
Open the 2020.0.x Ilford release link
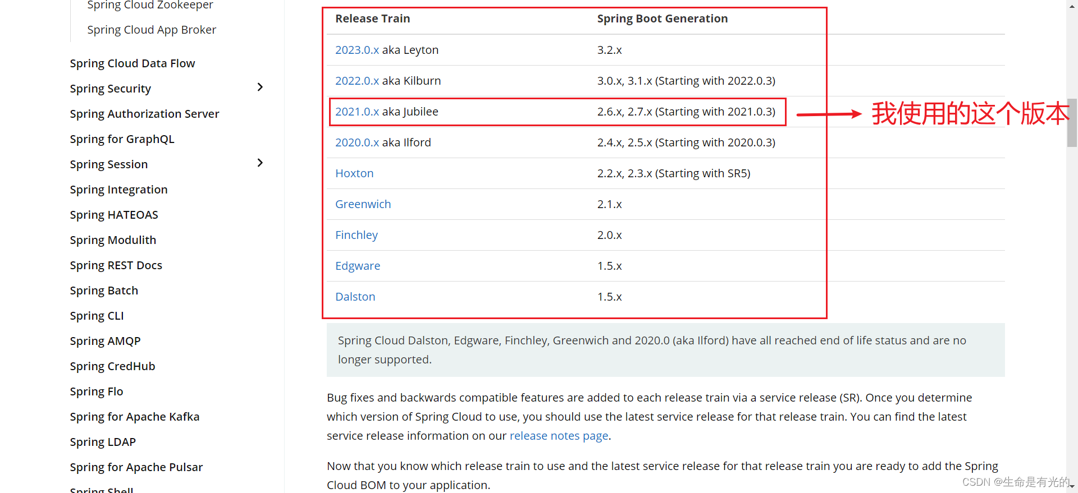pos(357,142)
